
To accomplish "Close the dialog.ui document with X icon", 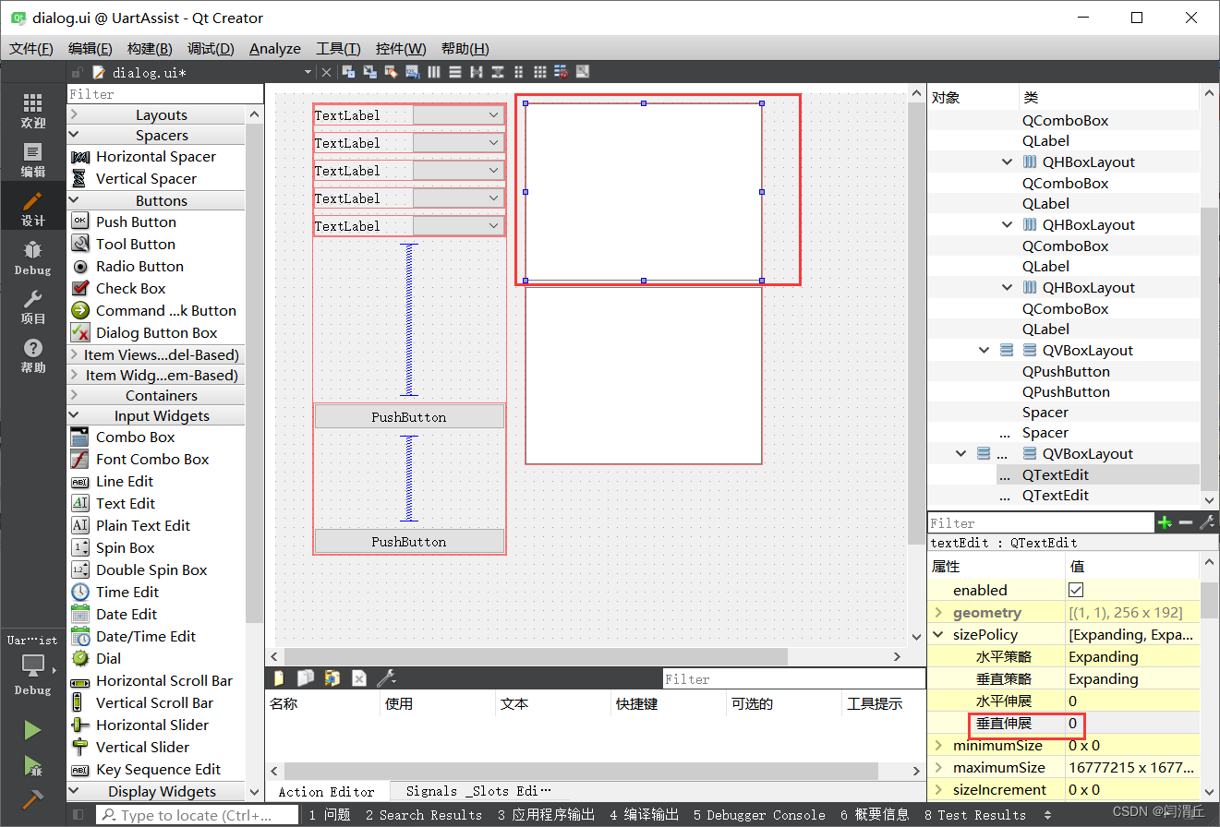I will [326, 72].
